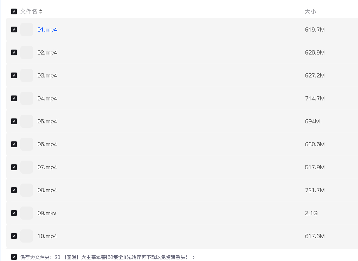Click the thumbnail of 03.mp4
This screenshot has width=358, height=261.
[27, 75]
